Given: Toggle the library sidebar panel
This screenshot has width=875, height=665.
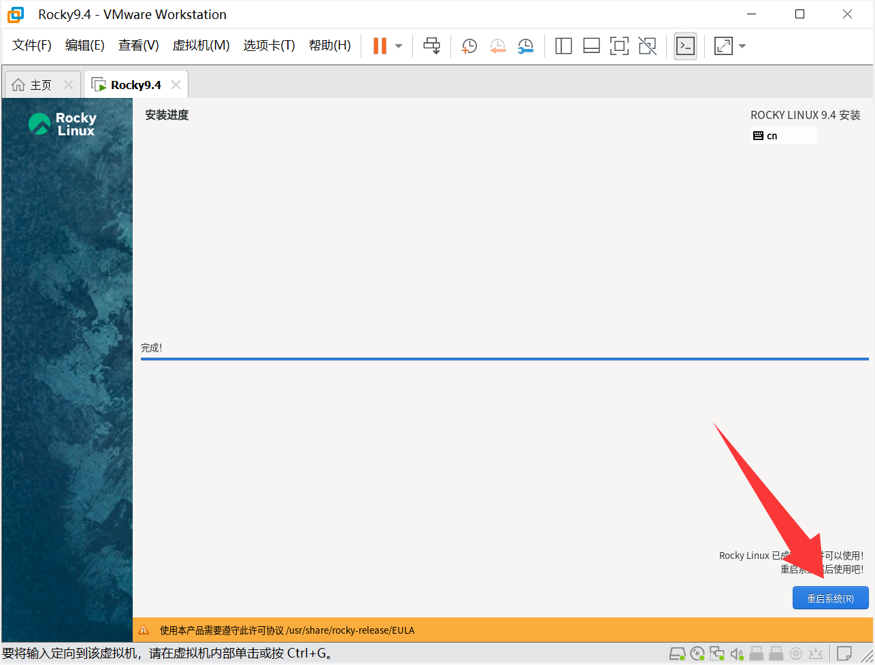Looking at the screenshot, I should (x=563, y=46).
